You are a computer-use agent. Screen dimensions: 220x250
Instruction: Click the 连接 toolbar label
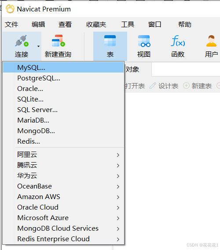22,54
